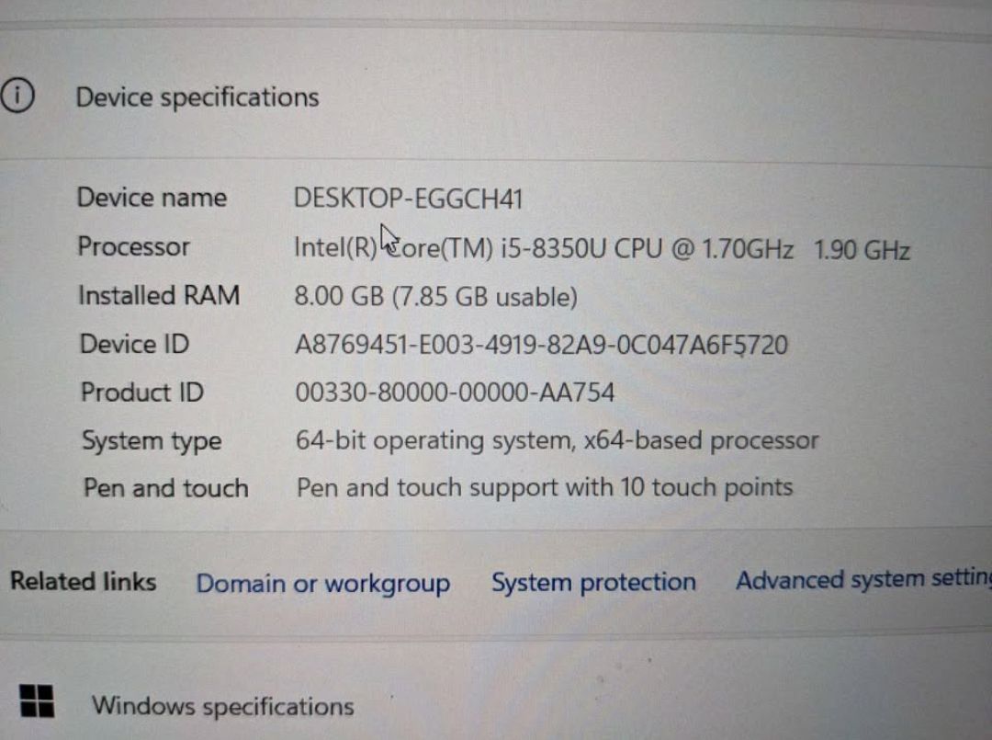Click the Device name label
Viewport: 992px width, 740px height.
(152, 197)
